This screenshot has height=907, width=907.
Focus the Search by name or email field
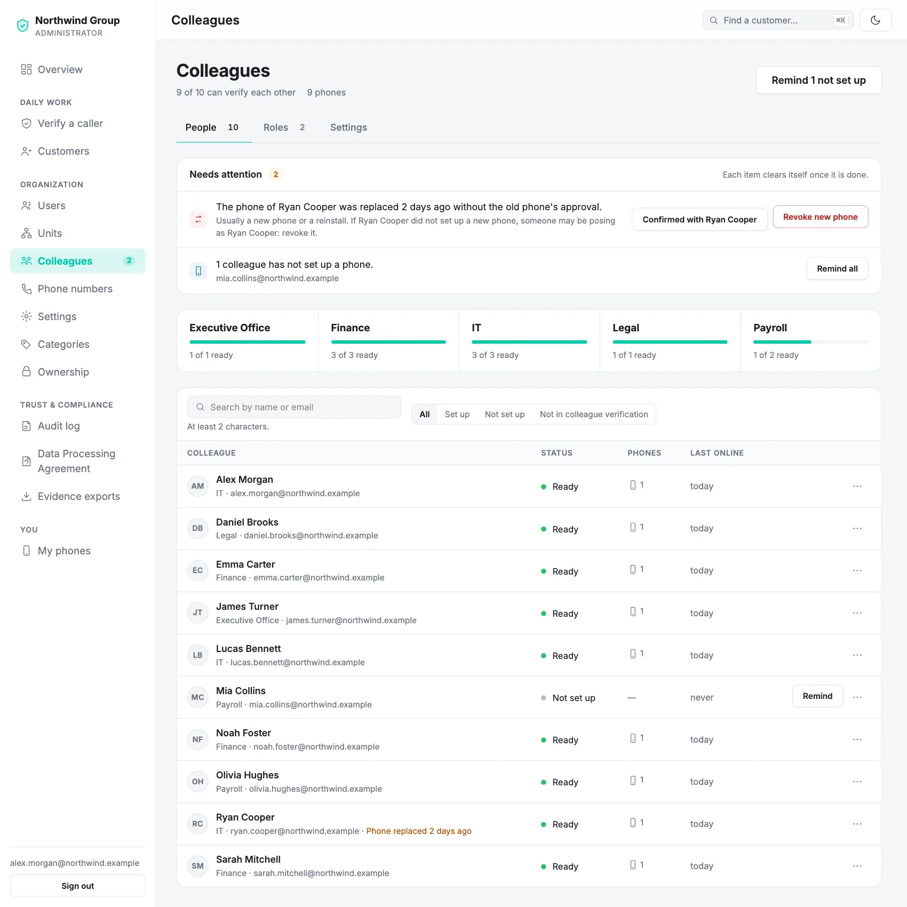point(294,407)
